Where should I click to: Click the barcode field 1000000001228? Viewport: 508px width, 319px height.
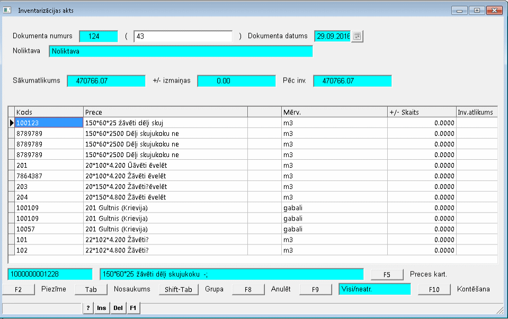coord(50,275)
